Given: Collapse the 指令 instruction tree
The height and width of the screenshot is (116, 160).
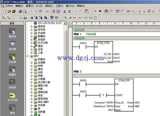Looking at the screenshot, I should click(x=27, y=56).
